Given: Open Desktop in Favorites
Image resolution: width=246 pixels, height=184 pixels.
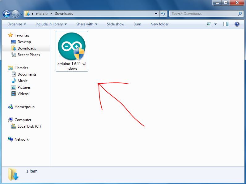Looking at the screenshot, I should pyautogui.click(x=24, y=42).
